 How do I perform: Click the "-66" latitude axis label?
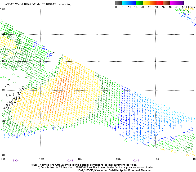[2, 90]
